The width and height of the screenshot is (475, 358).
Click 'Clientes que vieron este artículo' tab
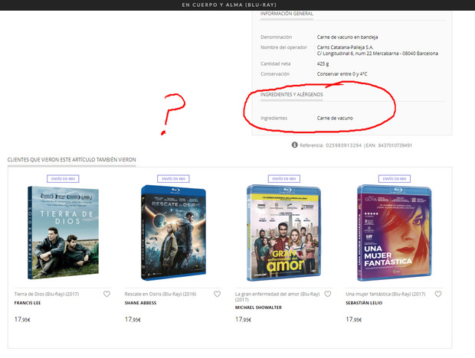(71, 159)
